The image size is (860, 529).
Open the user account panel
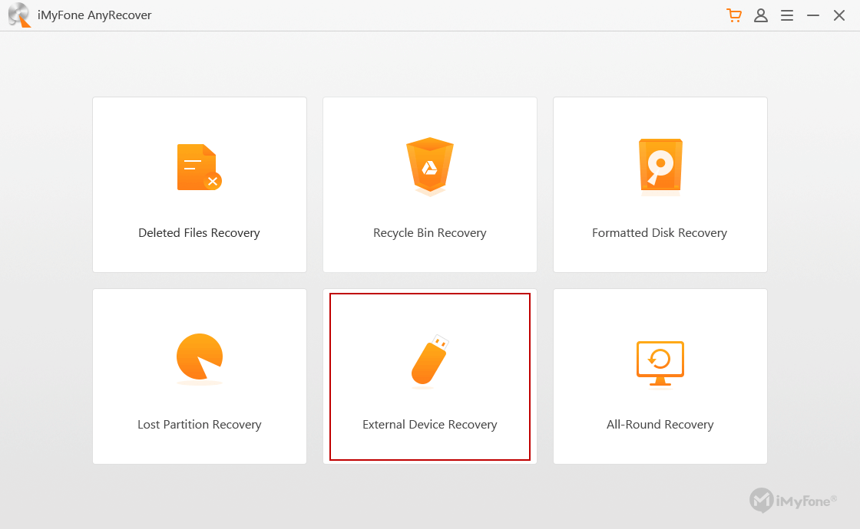point(760,15)
